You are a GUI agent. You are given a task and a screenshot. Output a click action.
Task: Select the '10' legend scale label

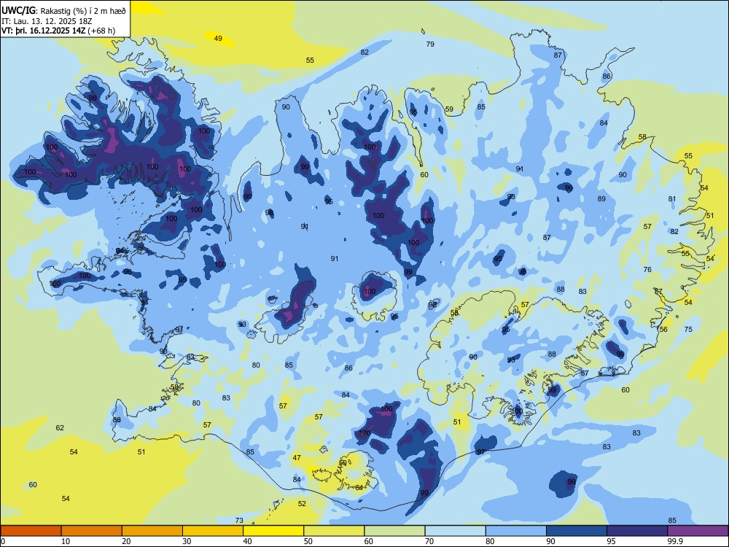click(66, 541)
